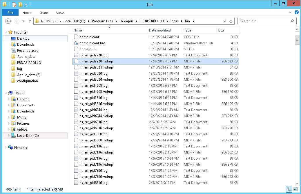Select details view in the status bar
Viewport: 301px width, 194px height.
(x=289, y=189)
